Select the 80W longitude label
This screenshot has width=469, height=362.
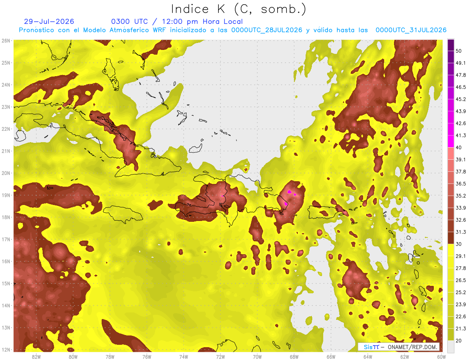pos(73,357)
